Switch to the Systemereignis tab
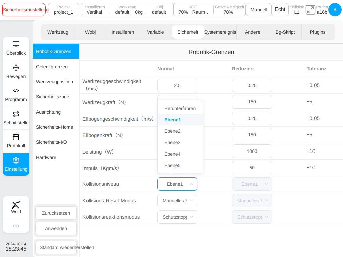 click(220, 32)
